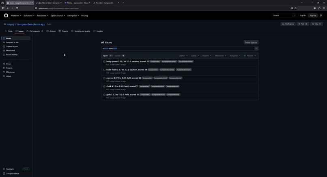Fork the repository with Fork button
The height and width of the screenshot is (177, 327).
click(303, 24)
